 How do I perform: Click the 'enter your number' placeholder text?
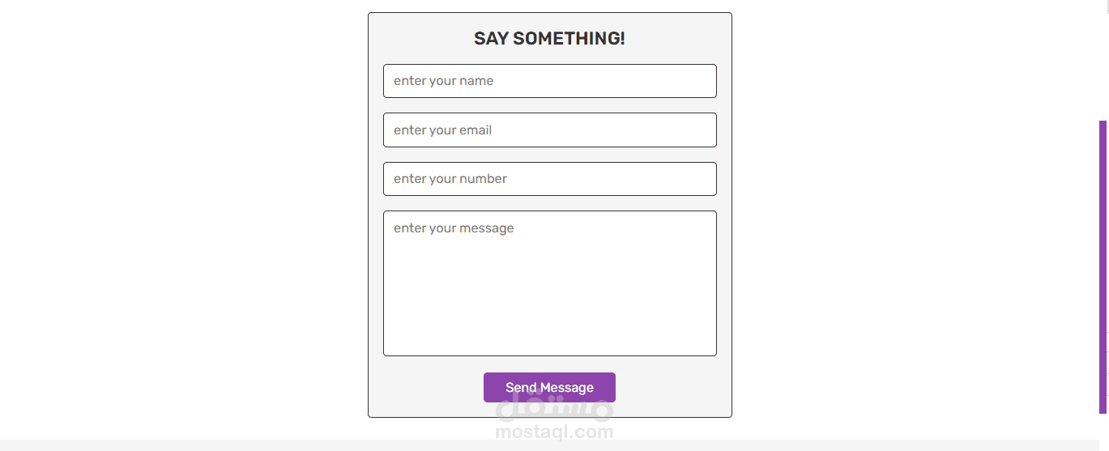coord(450,179)
